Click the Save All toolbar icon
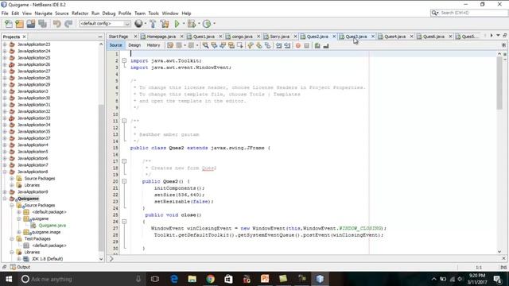 pyautogui.click(x=42, y=24)
